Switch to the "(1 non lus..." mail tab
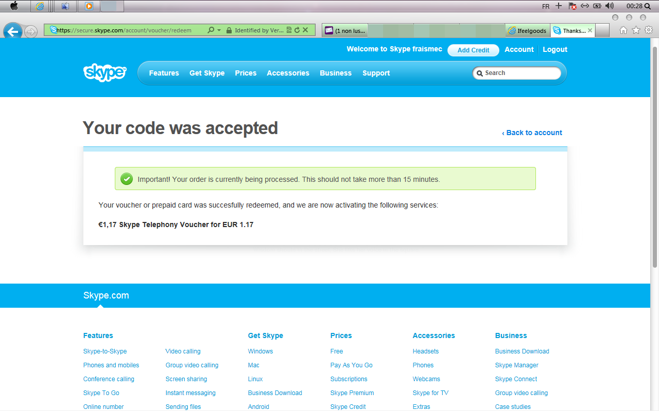This screenshot has width=659, height=411. tap(345, 31)
